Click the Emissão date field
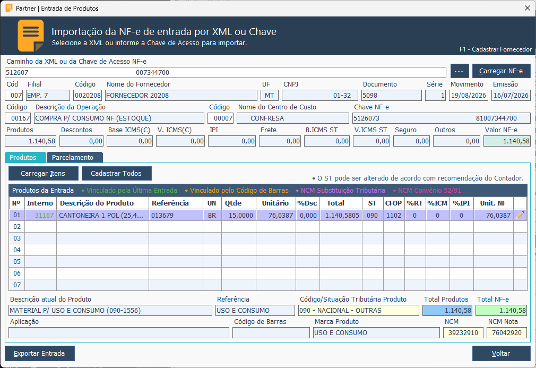536x368 pixels. [511, 96]
